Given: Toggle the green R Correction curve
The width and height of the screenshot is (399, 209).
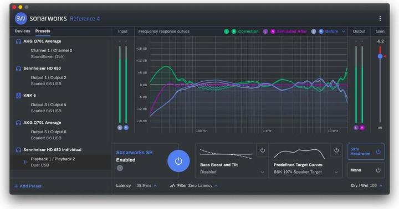Looking at the screenshot, I should (234, 32).
